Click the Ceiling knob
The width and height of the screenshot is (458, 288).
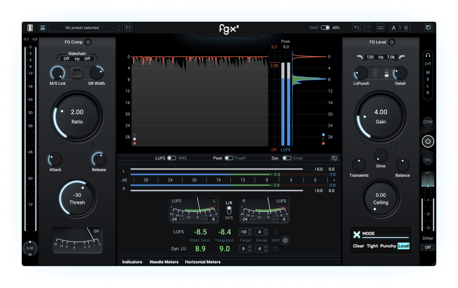pyautogui.click(x=381, y=199)
